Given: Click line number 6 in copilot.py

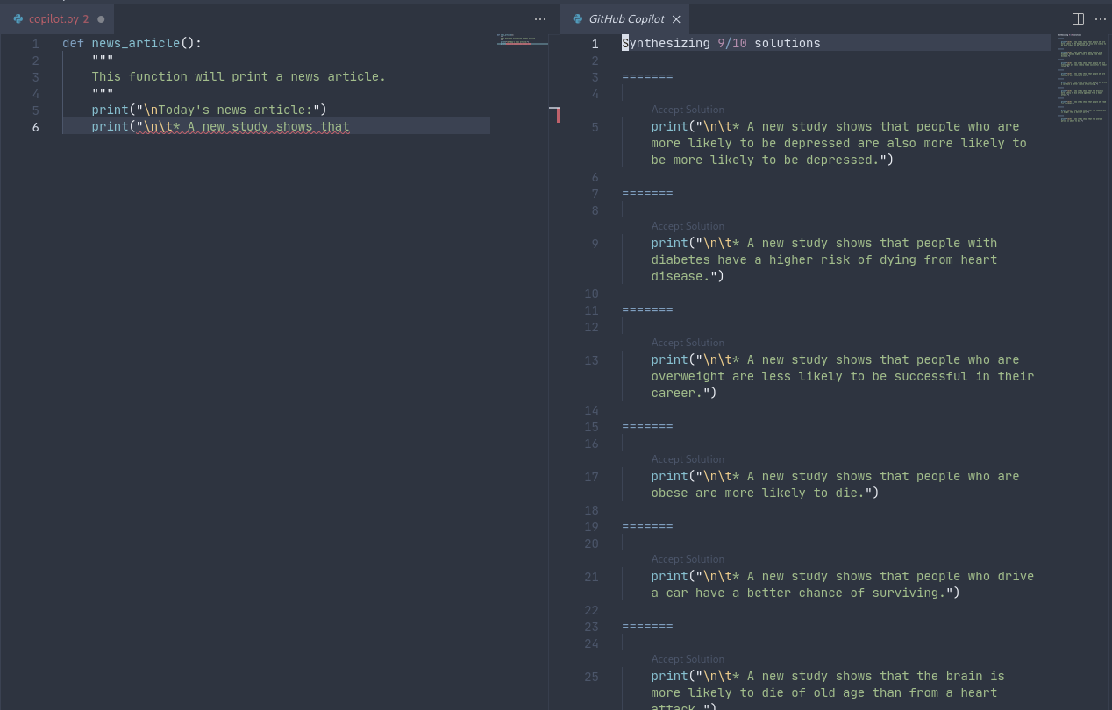Looking at the screenshot, I should coord(35,126).
